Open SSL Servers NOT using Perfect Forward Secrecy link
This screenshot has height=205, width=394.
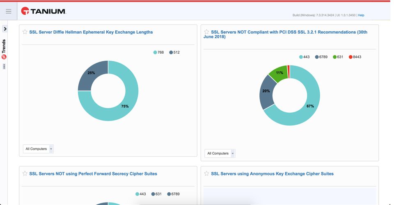pyautogui.click(x=93, y=174)
